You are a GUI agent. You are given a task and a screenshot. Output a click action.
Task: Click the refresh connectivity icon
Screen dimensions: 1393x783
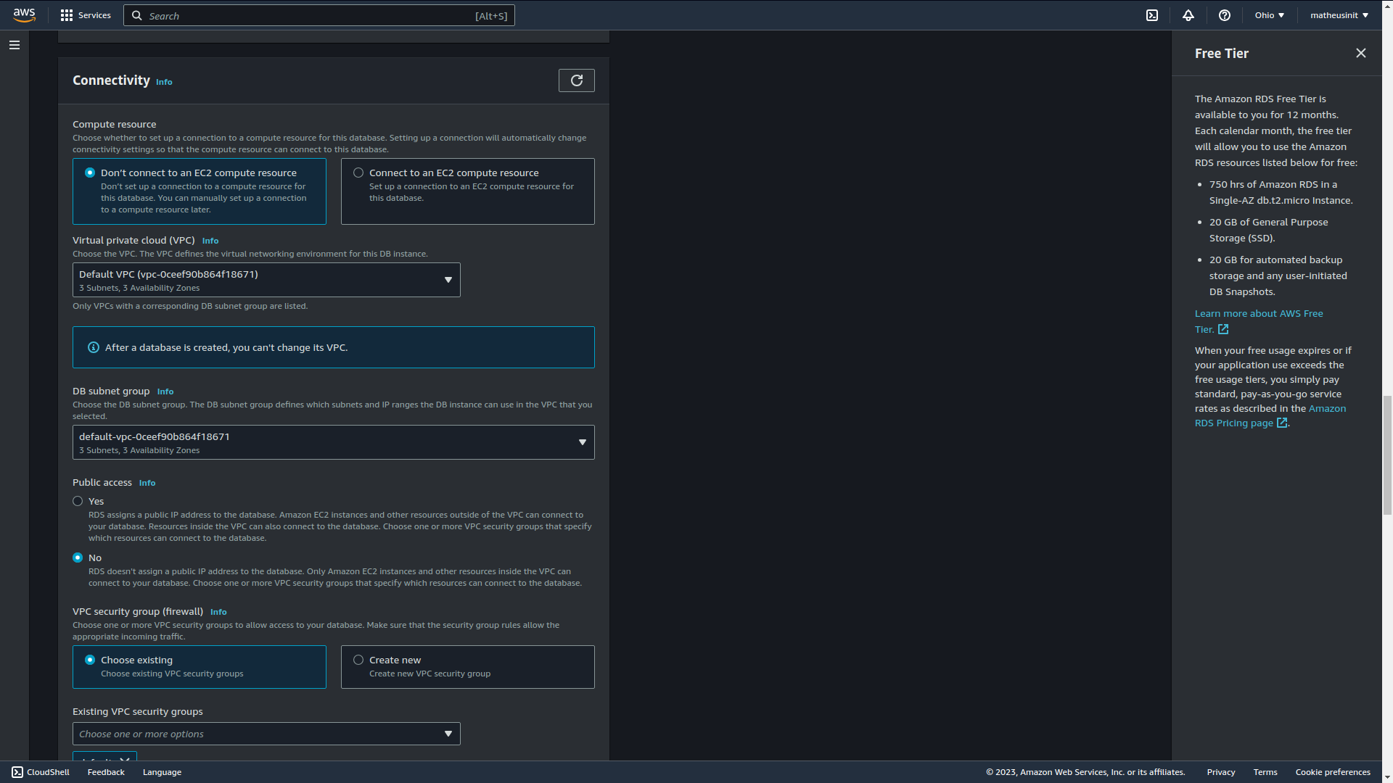(x=577, y=80)
